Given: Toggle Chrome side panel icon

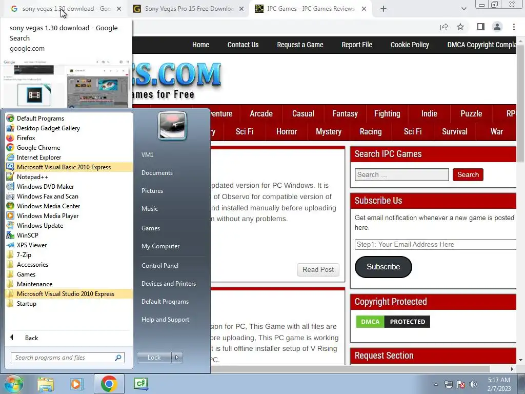Looking at the screenshot, I should [x=481, y=27].
